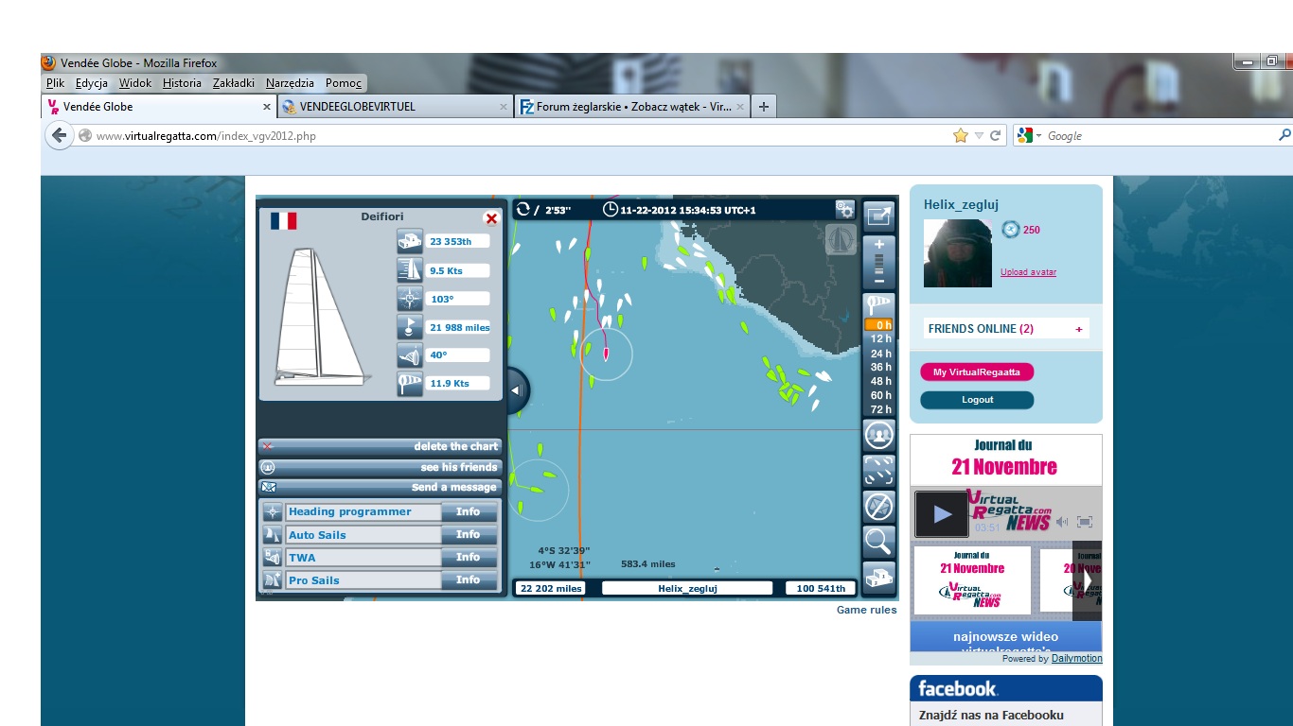
Task: Open the friends group icon on map toolbar
Action: [878, 435]
